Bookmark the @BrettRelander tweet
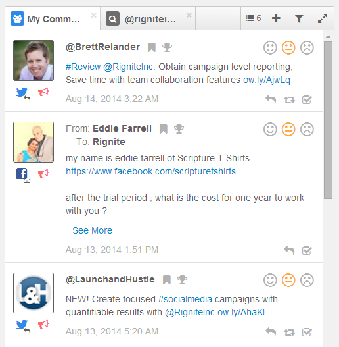 point(152,47)
